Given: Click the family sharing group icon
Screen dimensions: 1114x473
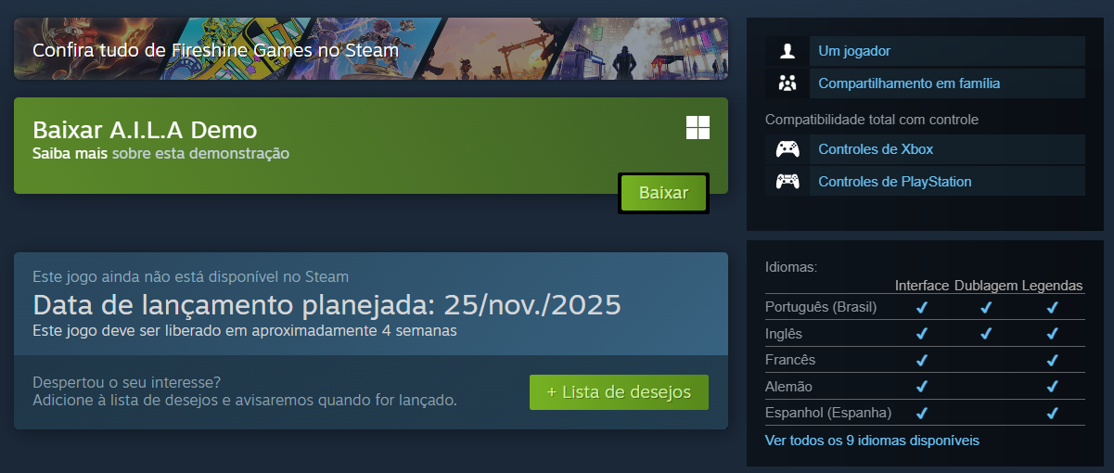Looking at the screenshot, I should [x=787, y=83].
